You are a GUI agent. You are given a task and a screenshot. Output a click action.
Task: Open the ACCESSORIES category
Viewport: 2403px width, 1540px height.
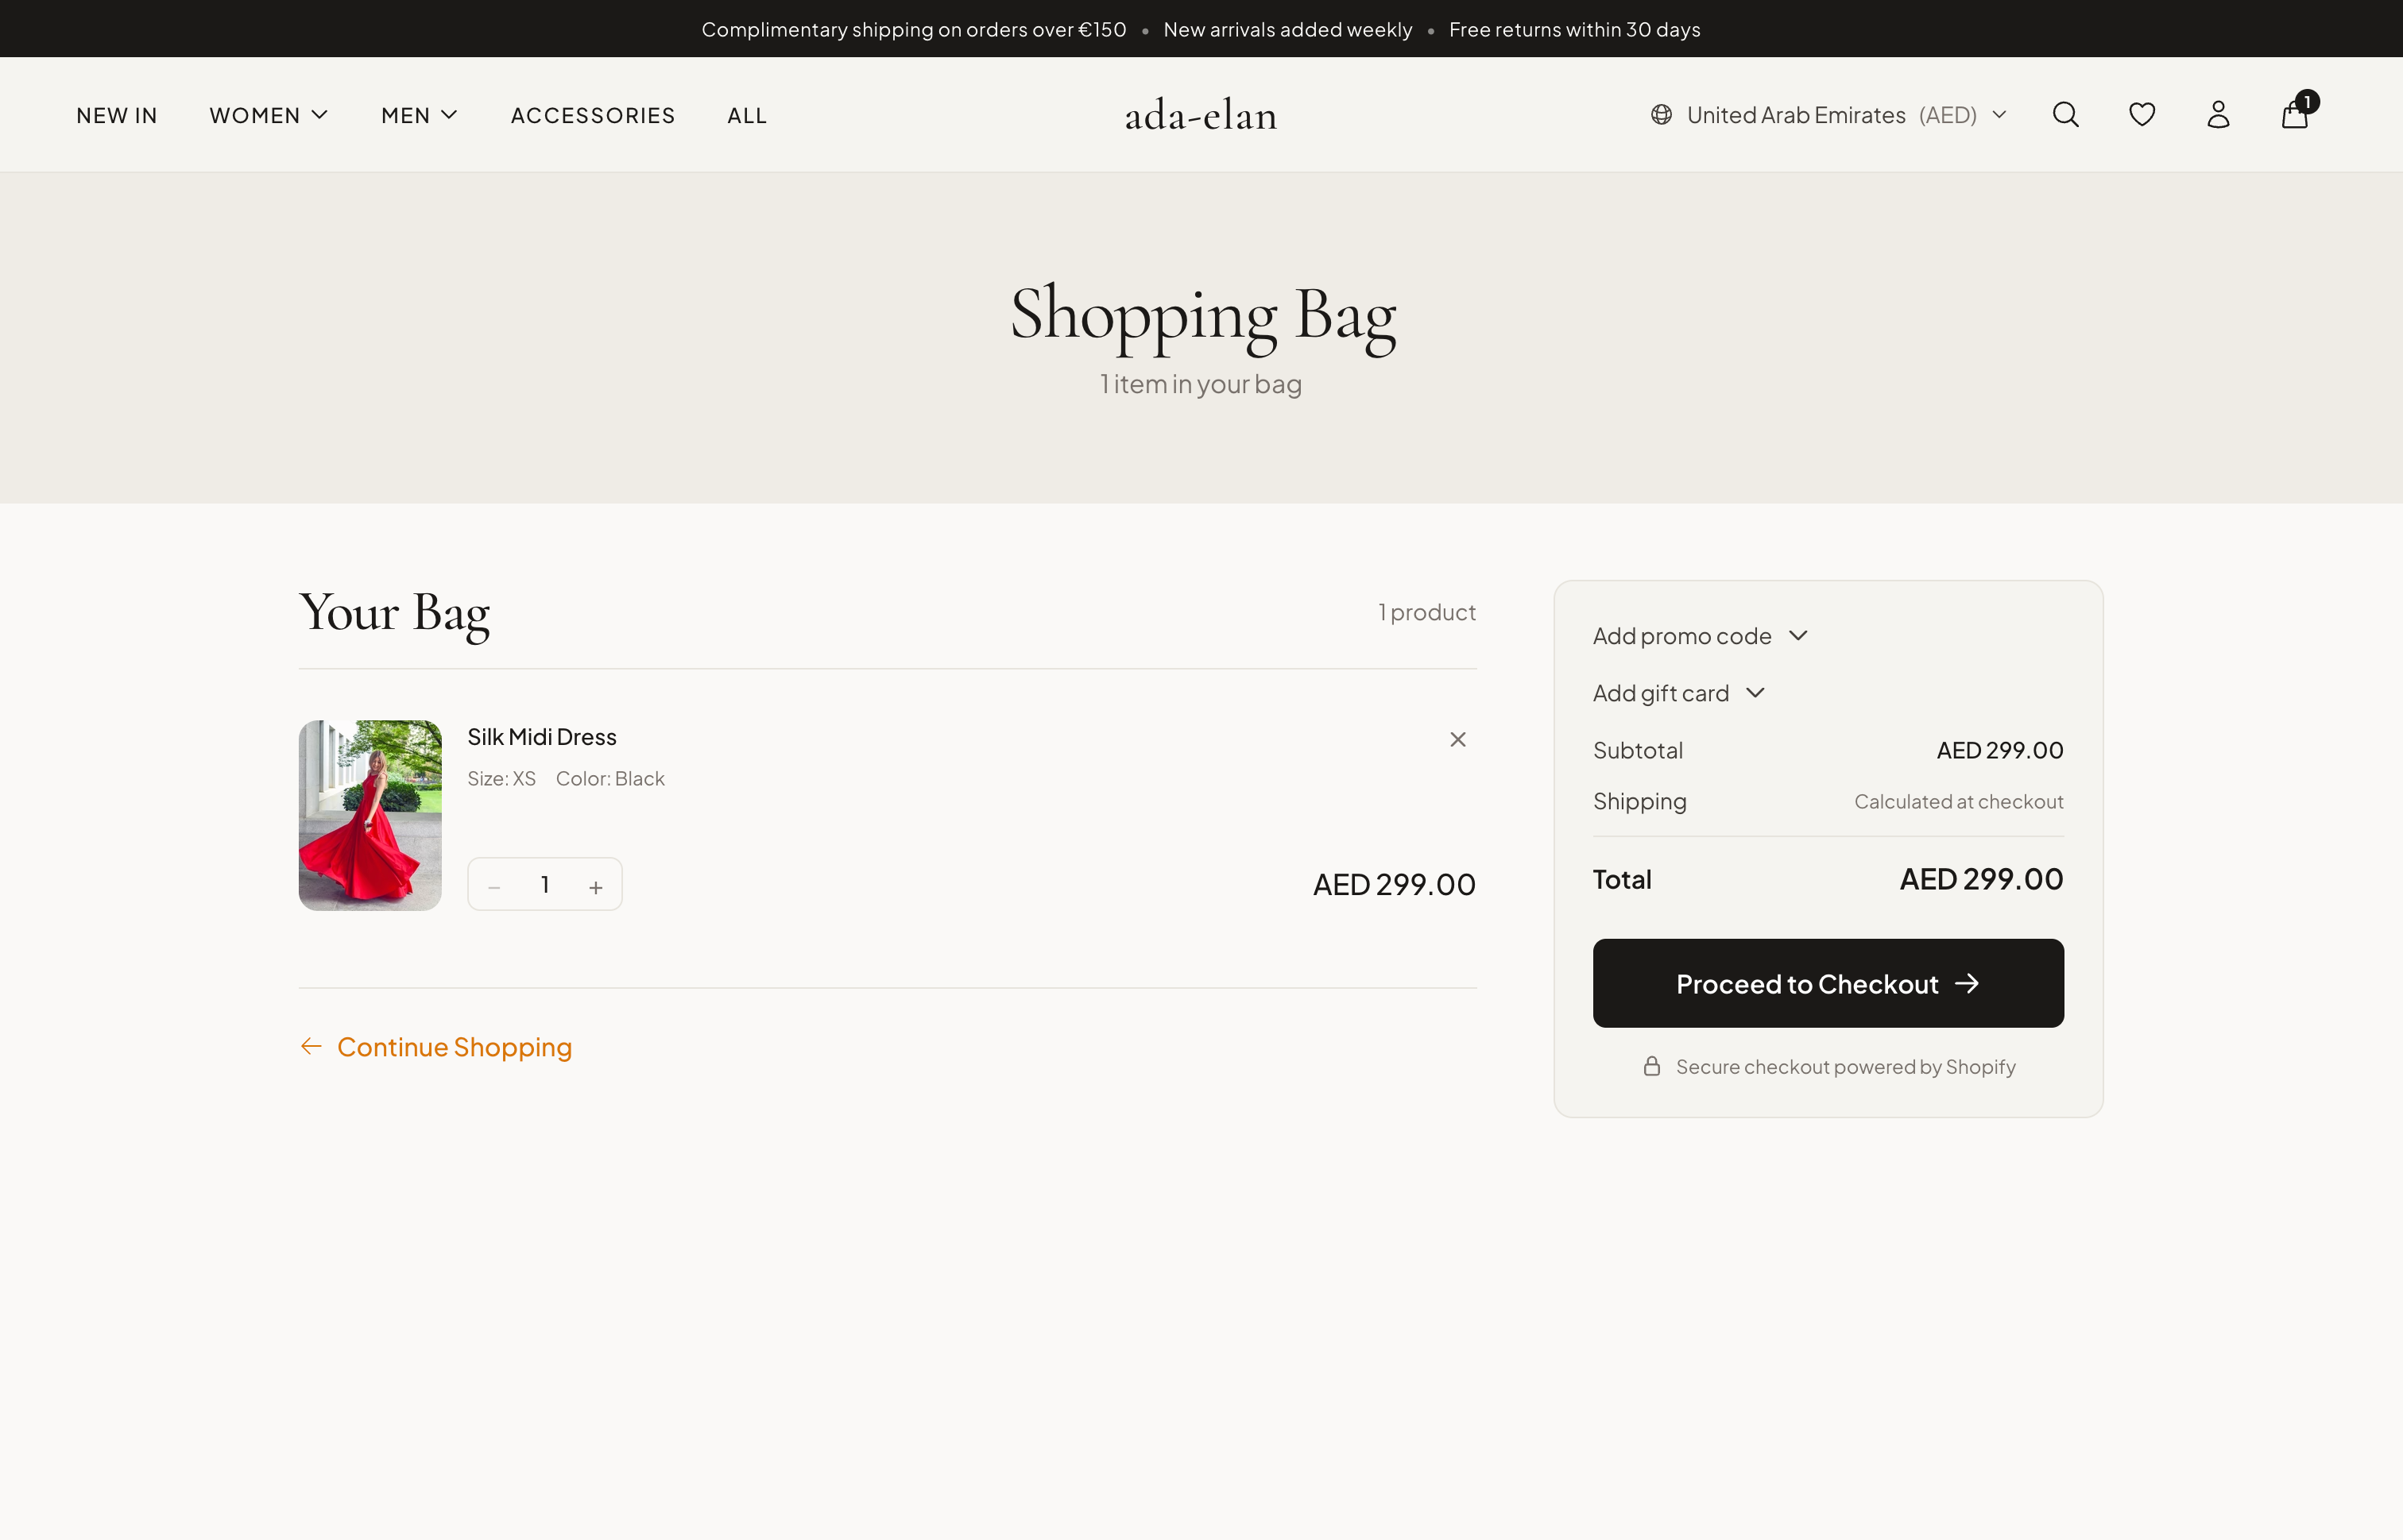592,114
